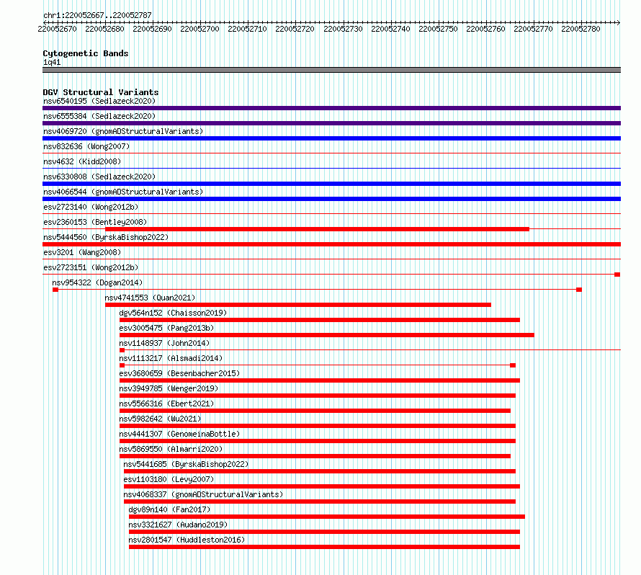Open variant nsv6555384 (Sedlazeck2020) label

[99, 116]
